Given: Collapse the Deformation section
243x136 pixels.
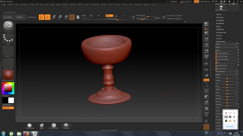Looking at the screenshot, I should click(221, 42).
